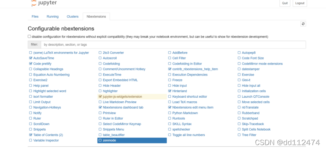This screenshot has width=326, height=149.
Task: Open the Codefolding extension details
Action: pos(111,64)
